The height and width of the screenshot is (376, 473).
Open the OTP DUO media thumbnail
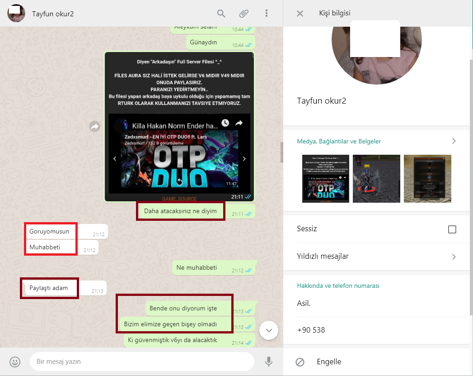coord(325,178)
